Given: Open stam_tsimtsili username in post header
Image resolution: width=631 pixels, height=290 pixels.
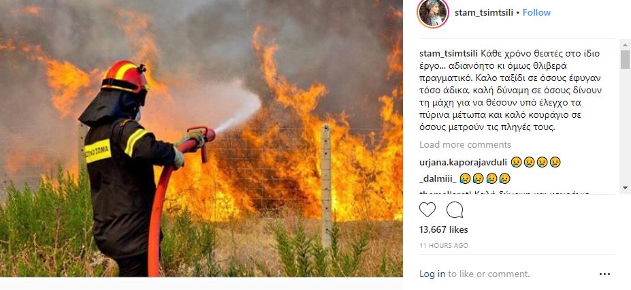Looking at the screenshot, I should point(484,12).
